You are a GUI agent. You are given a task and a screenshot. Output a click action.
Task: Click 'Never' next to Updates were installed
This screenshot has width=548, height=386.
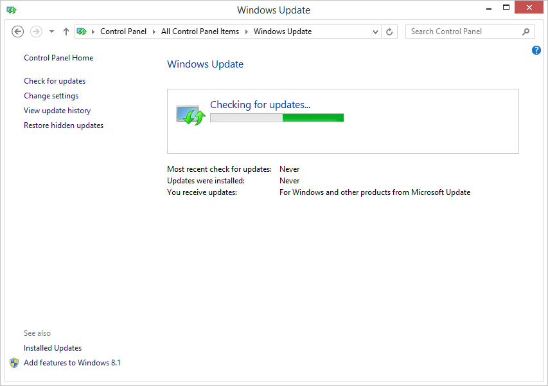click(x=289, y=181)
